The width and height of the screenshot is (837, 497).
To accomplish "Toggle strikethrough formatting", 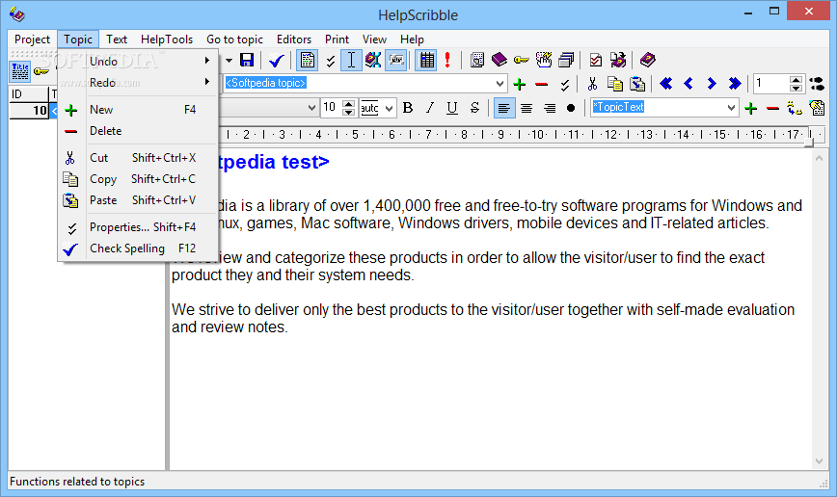I will coord(474,108).
